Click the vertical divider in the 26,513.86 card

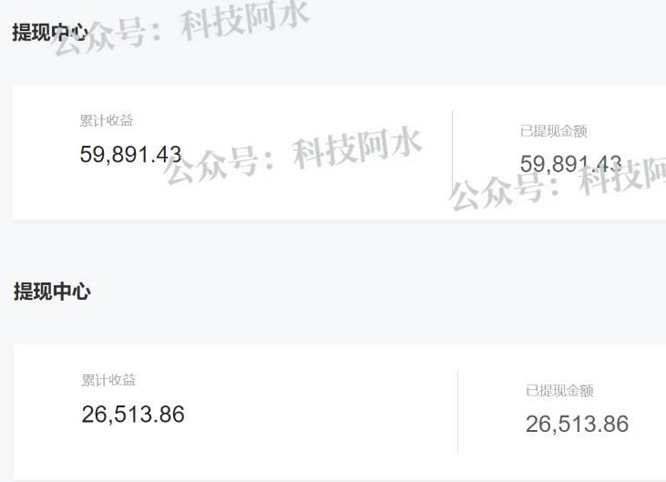tap(457, 411)
